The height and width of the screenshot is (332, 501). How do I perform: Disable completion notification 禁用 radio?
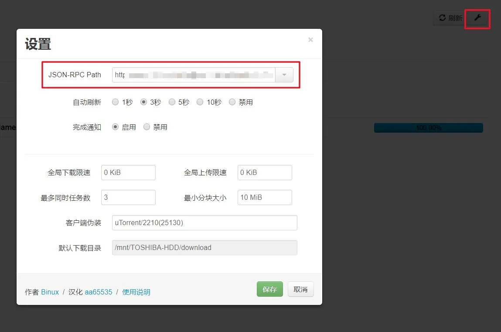[x=147, y=127]
